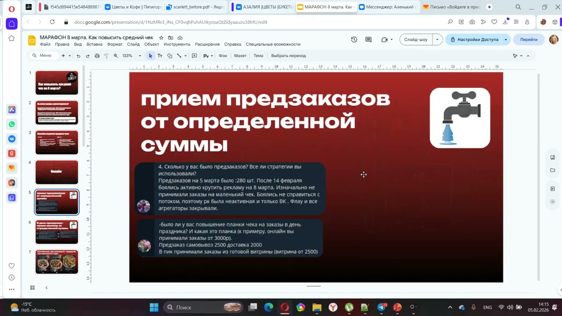
Task: Open the Формат menu
Action: pos(115,44)
